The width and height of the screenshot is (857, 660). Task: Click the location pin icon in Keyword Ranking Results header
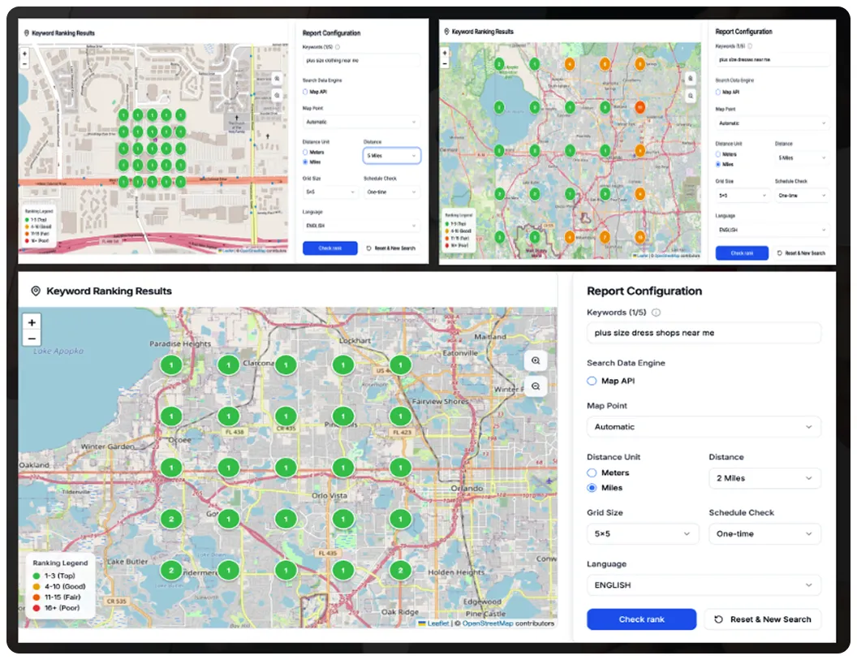pyautogui.click(x=34, y=291)
